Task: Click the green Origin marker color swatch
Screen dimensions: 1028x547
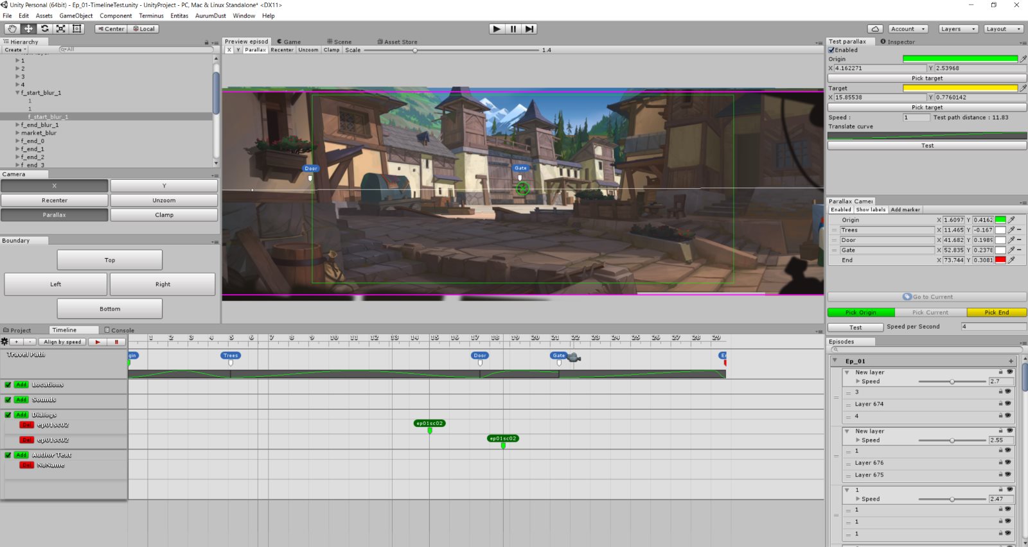Action: coord(1000,220)
